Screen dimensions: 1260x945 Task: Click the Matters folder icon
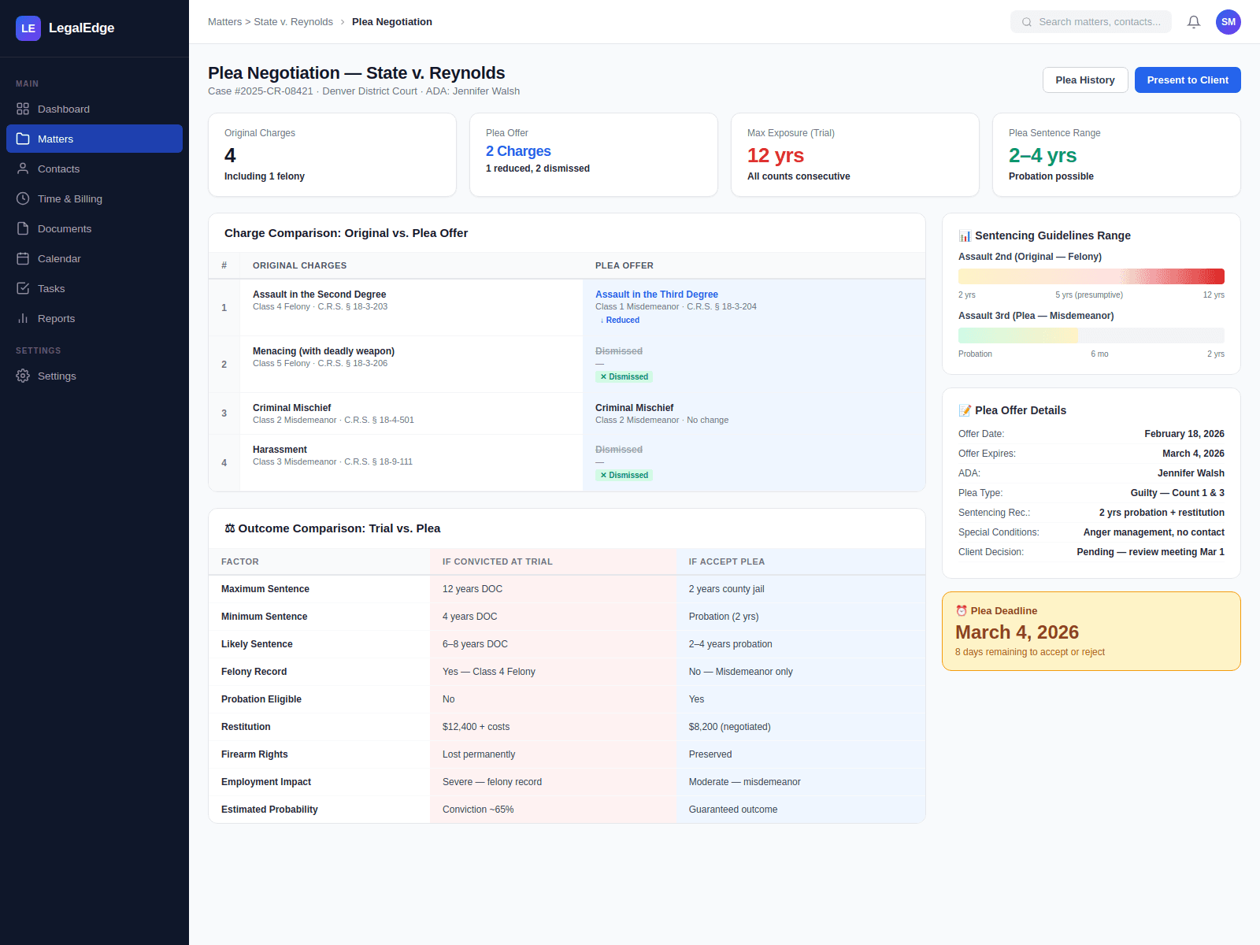tap(23, 139)
